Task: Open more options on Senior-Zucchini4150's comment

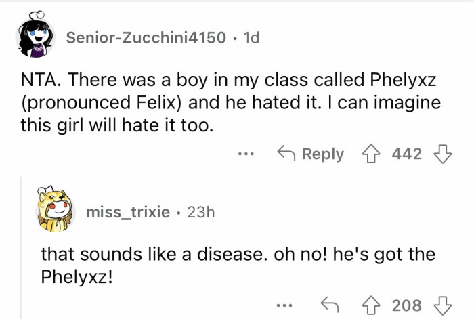Action: [246, 154]
